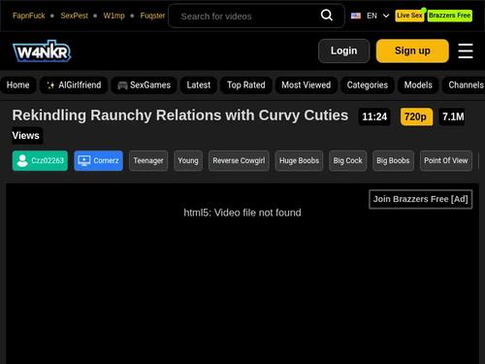This screenshot has width=485, height=364.
Task: Open the SexPest link
Action: tap(74, 16)
